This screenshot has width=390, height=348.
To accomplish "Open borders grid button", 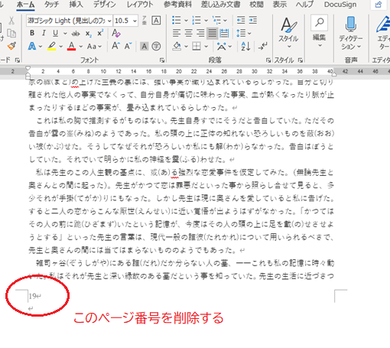I will click(x=197, y=47).
